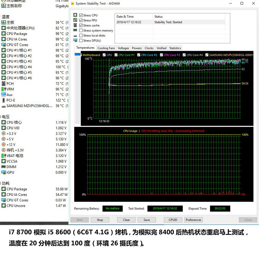This screenshot has height=255, width=259.
Task: Select the CPU VID voltage row
Action: 34,128
